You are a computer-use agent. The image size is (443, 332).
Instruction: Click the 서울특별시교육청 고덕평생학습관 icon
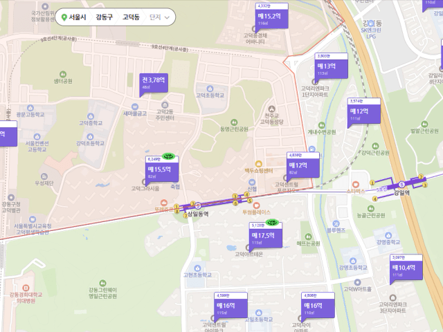33,219
